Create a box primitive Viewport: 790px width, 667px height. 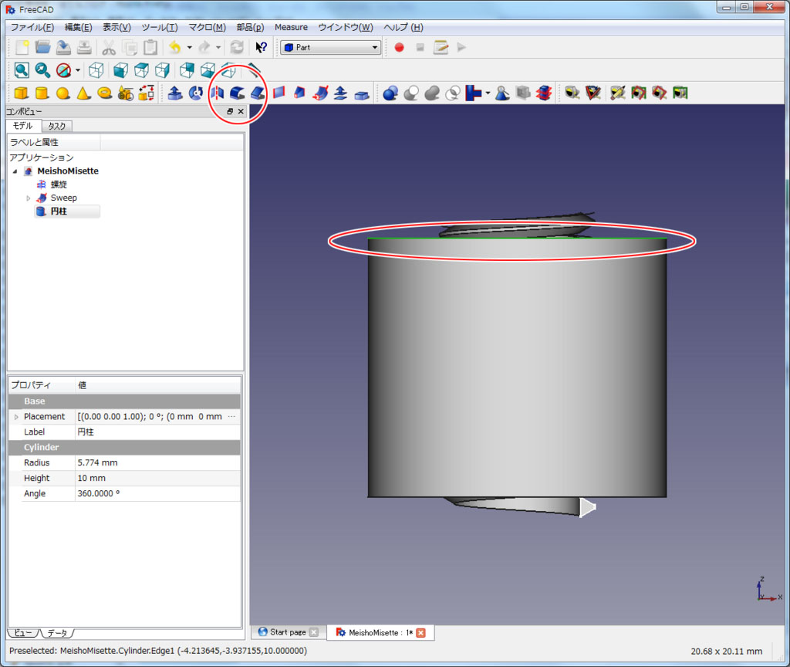pos(21,93)
